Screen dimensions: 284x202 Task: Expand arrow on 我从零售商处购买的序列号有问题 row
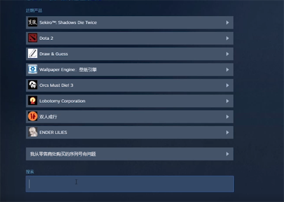click(228, 154)
